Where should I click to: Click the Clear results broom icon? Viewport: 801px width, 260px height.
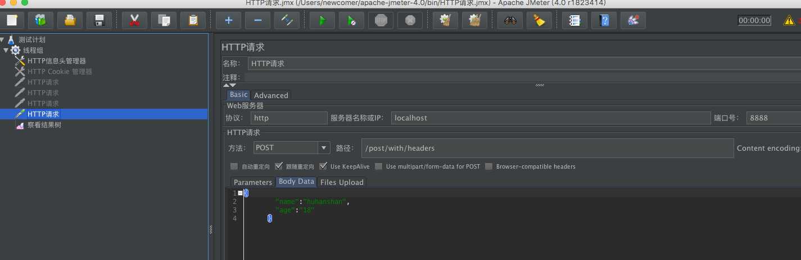pyautogui.click(x=445, y=20)
